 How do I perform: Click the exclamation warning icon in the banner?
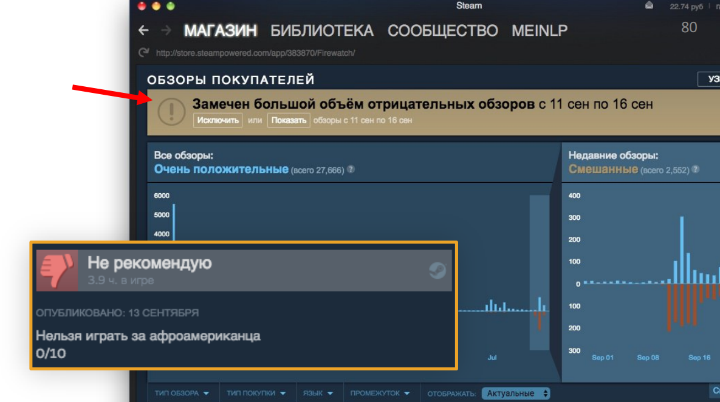(x=171, y=113)
